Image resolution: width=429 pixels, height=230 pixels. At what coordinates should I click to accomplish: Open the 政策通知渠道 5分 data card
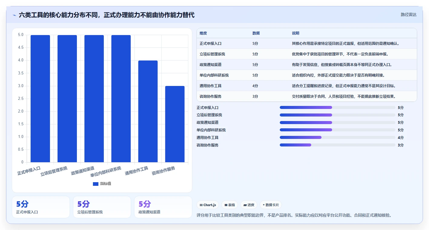point(163,207)
